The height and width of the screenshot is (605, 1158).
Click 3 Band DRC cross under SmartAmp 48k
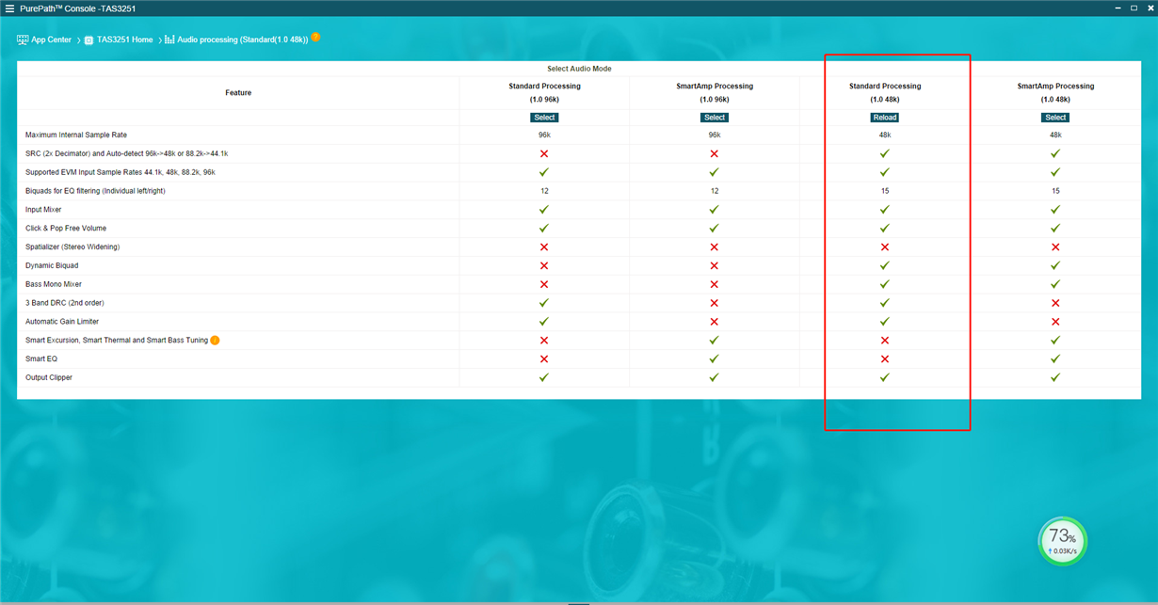[1055, 303]
